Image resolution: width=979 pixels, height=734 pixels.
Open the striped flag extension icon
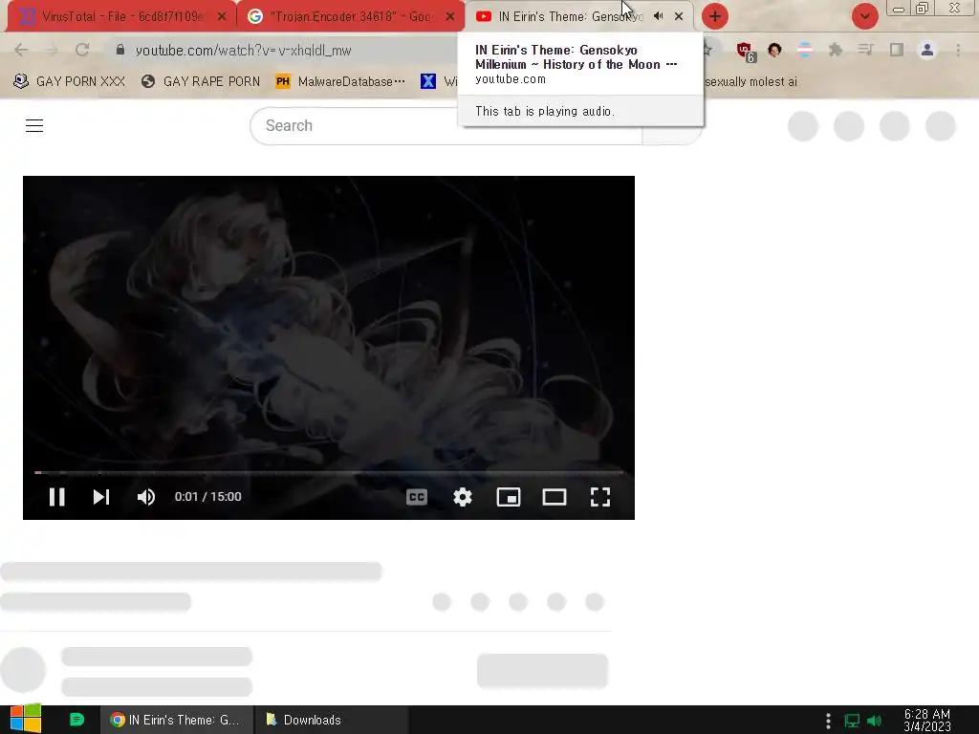coord(805,50)
